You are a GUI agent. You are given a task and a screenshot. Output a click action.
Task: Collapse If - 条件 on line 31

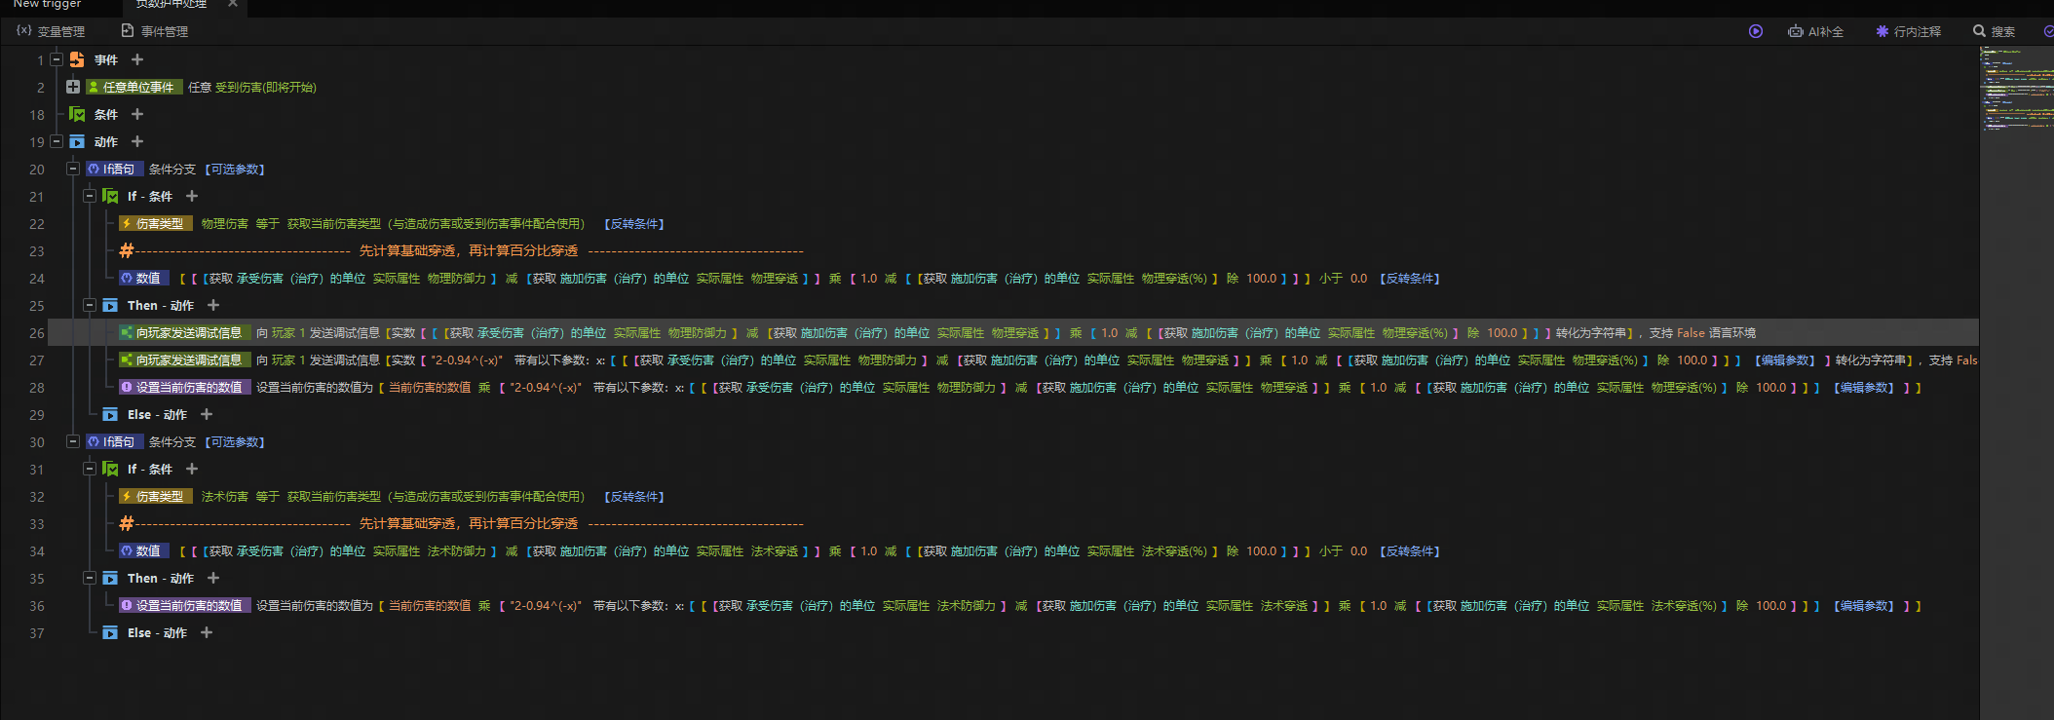pos(90,469)
